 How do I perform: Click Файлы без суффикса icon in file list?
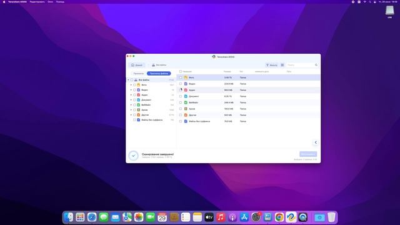[x=186, y=121]
